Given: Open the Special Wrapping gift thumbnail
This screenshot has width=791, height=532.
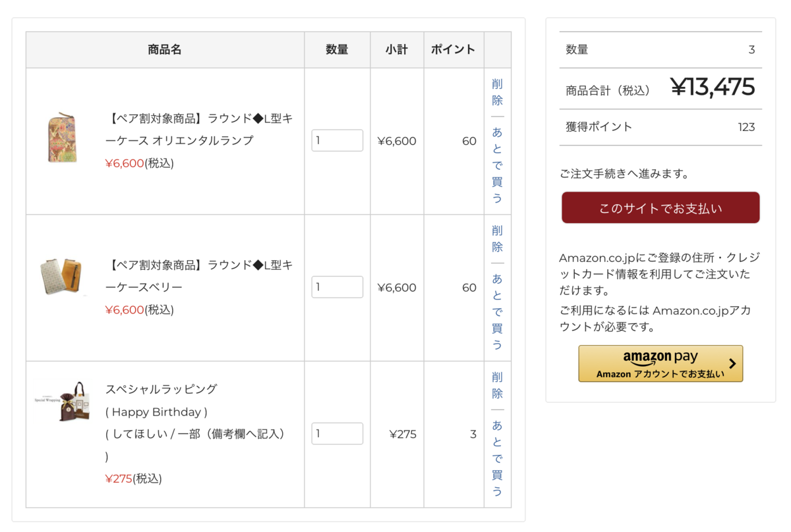Looking at the screenshot, I should point(63,402).
